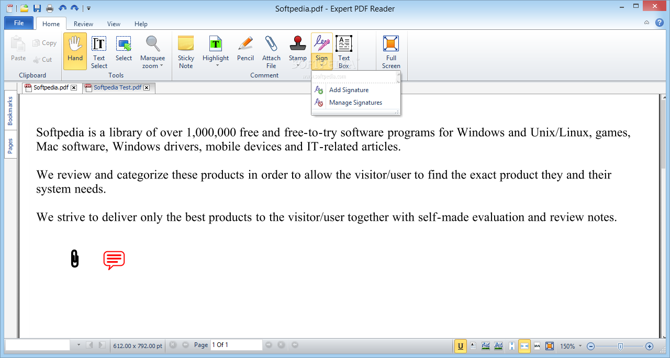Click the Marquee zoom magnifier icon

[x=152, y=43]
